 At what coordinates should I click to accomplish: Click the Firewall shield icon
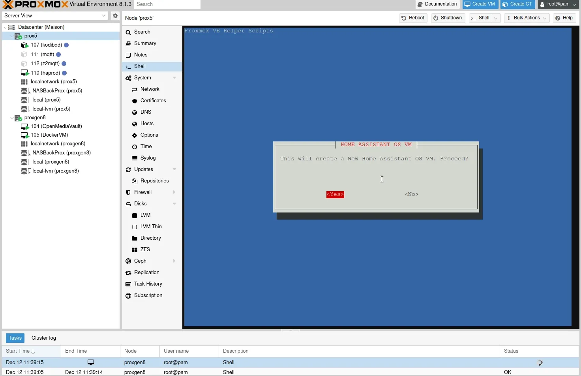click(128, 193)
